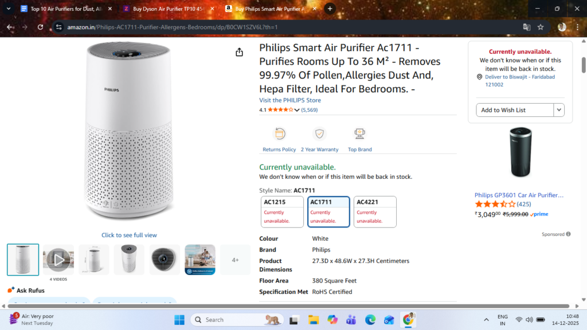Play the product video thumbnail
Image resolution: width=587 pixels, height=330 pixels.
tap(58, 260)
